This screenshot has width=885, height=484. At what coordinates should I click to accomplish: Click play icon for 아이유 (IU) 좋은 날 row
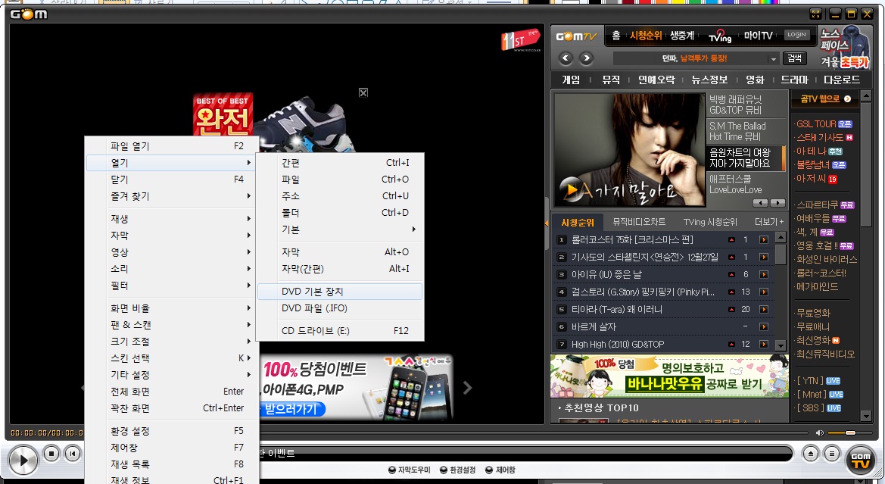[764, 274]
